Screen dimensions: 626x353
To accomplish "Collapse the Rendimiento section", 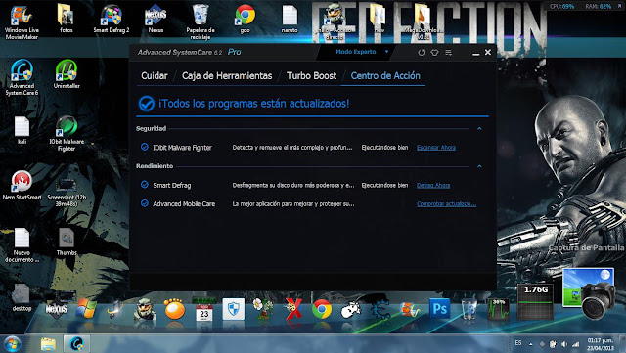I will click(x=479, y=166).
